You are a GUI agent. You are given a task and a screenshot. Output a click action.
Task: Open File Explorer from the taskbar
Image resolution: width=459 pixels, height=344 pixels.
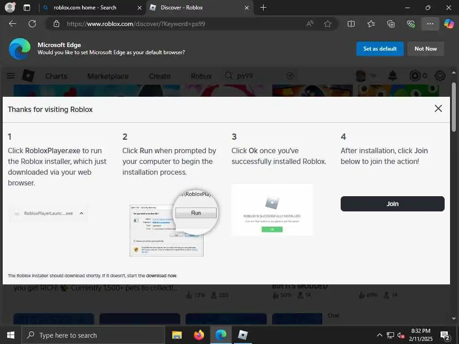pos(177,335)
